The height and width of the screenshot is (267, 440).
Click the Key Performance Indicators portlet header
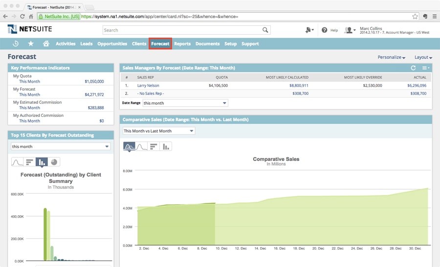coord(61,68)
